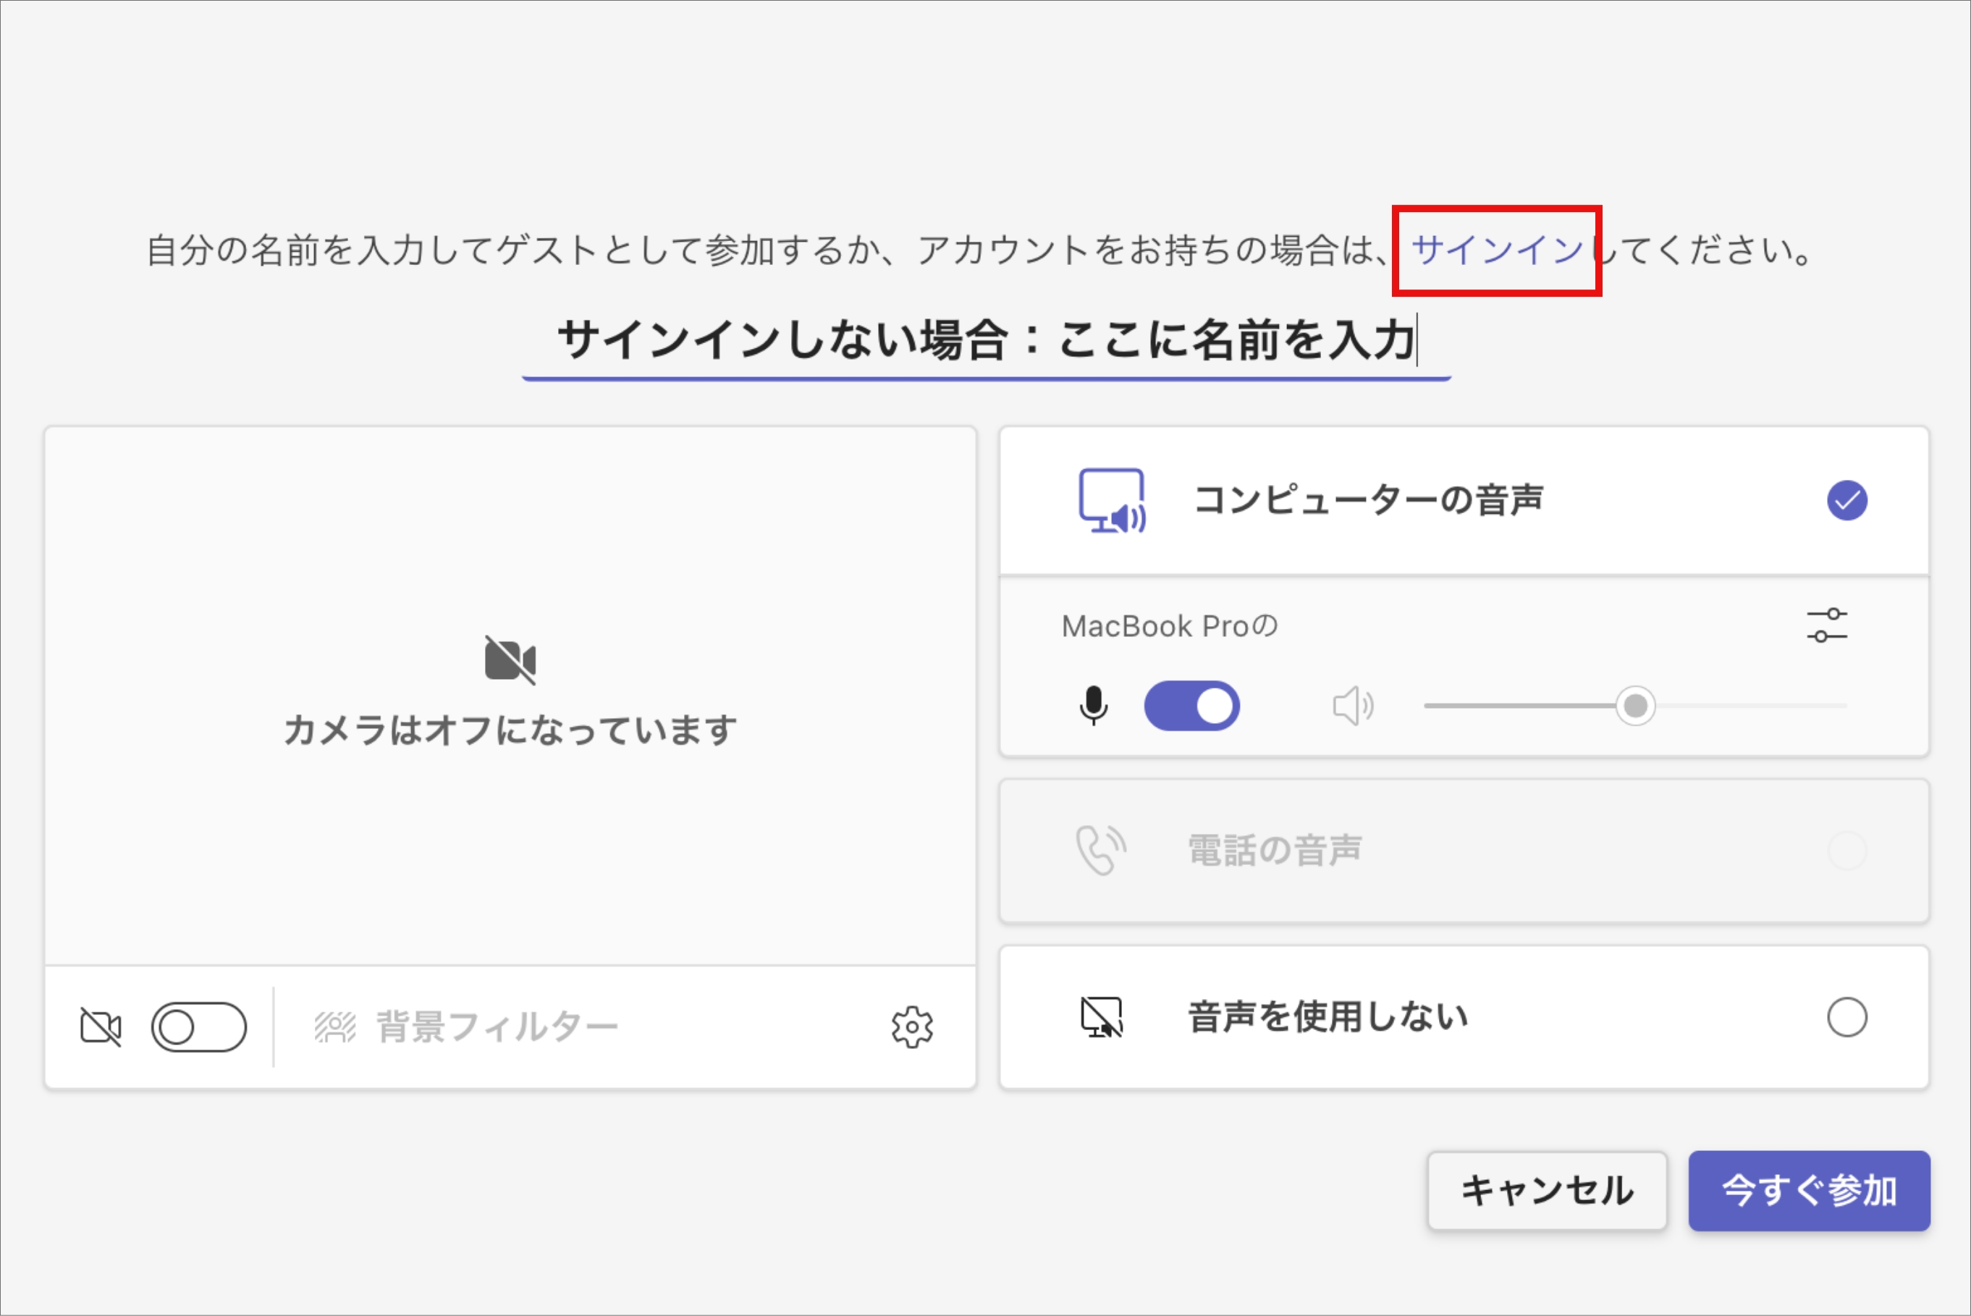Enable the camera toggle switch
Viewport: 1971px width, 1316px height.
click(199, 1026)
